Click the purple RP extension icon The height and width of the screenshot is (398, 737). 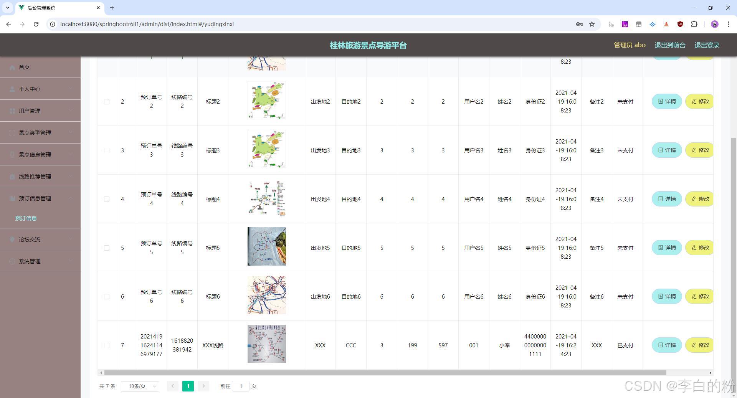pyautogui.click(x=625, y=24)
